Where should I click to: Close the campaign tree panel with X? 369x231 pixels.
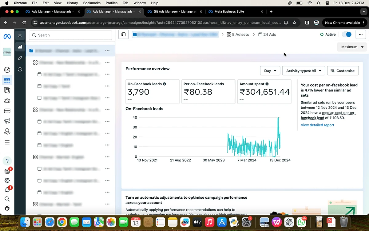(20, 35)
